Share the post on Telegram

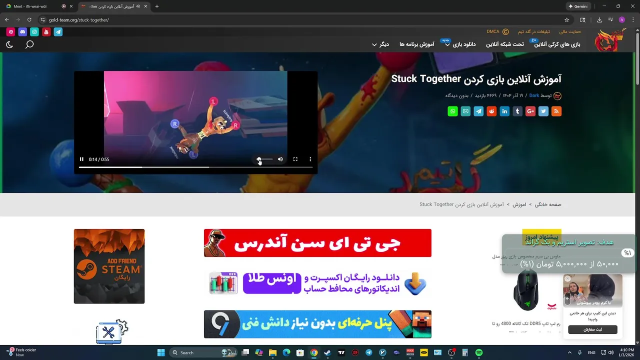[478, 111]
